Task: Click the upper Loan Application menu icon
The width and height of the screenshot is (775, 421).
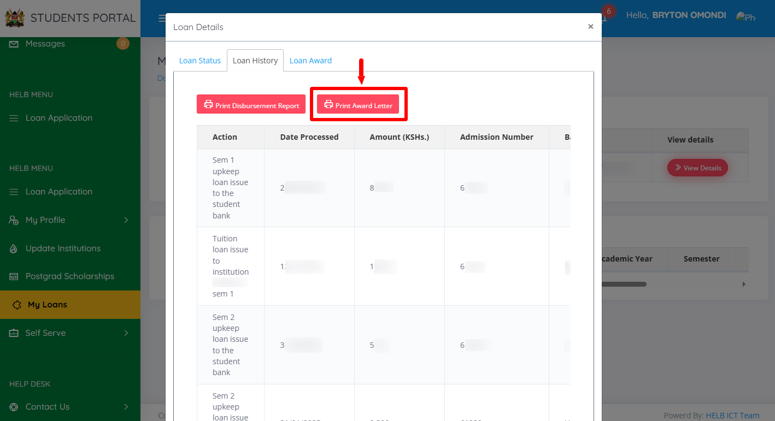Action: pyautogui.click(x=14, y=118)
